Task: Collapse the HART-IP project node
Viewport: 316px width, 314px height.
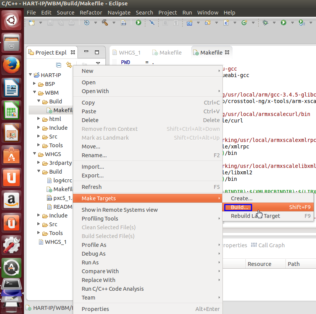Action: tap(31, 75)
